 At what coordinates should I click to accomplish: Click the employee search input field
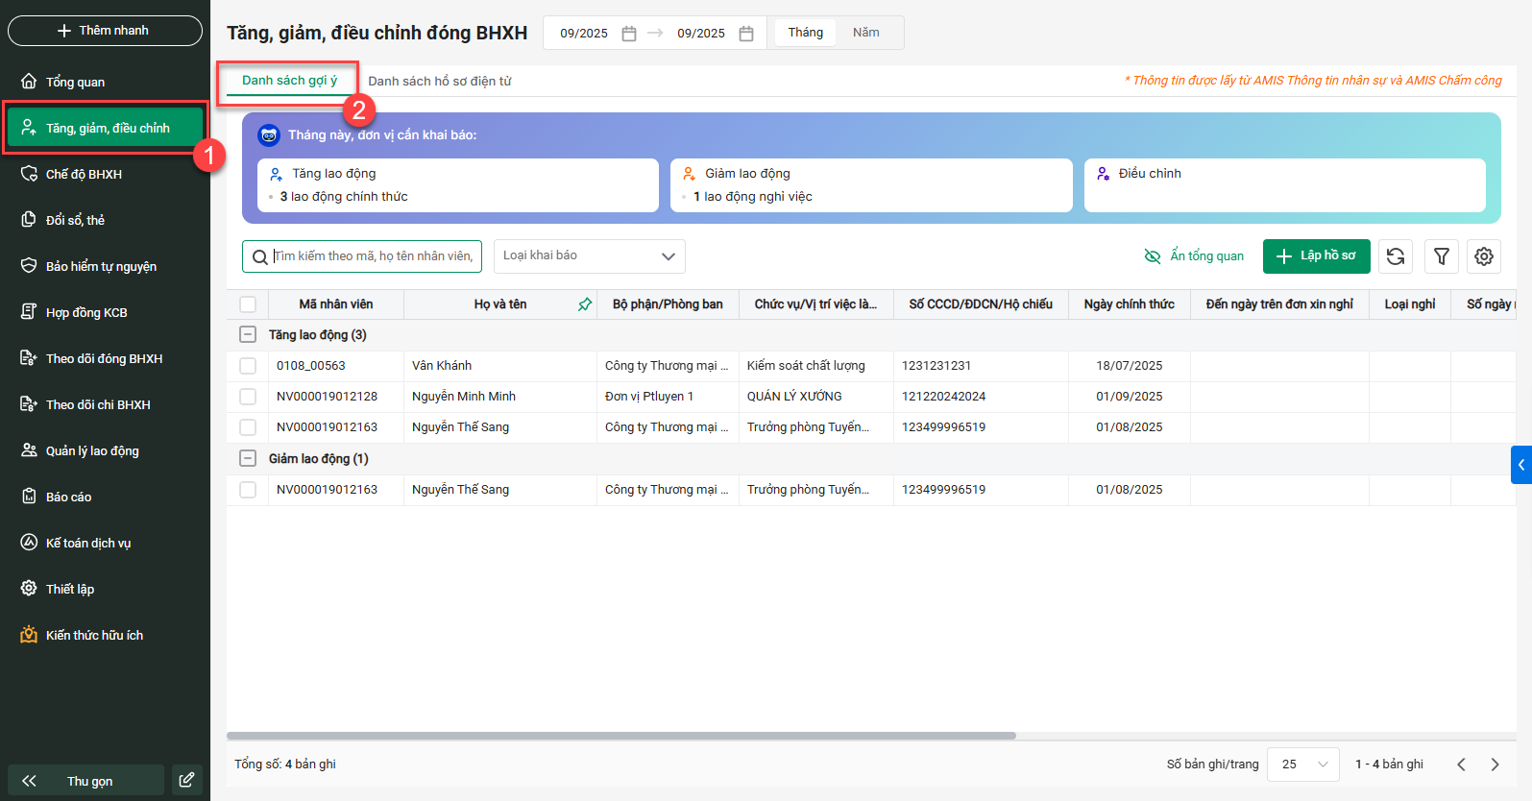click(373, 256)
